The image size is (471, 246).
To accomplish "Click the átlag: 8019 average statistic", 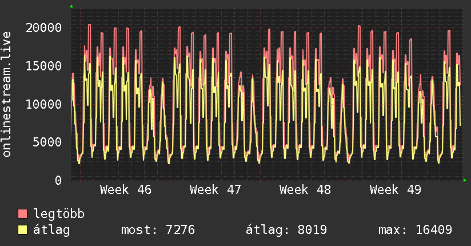I will pos(286,230).
